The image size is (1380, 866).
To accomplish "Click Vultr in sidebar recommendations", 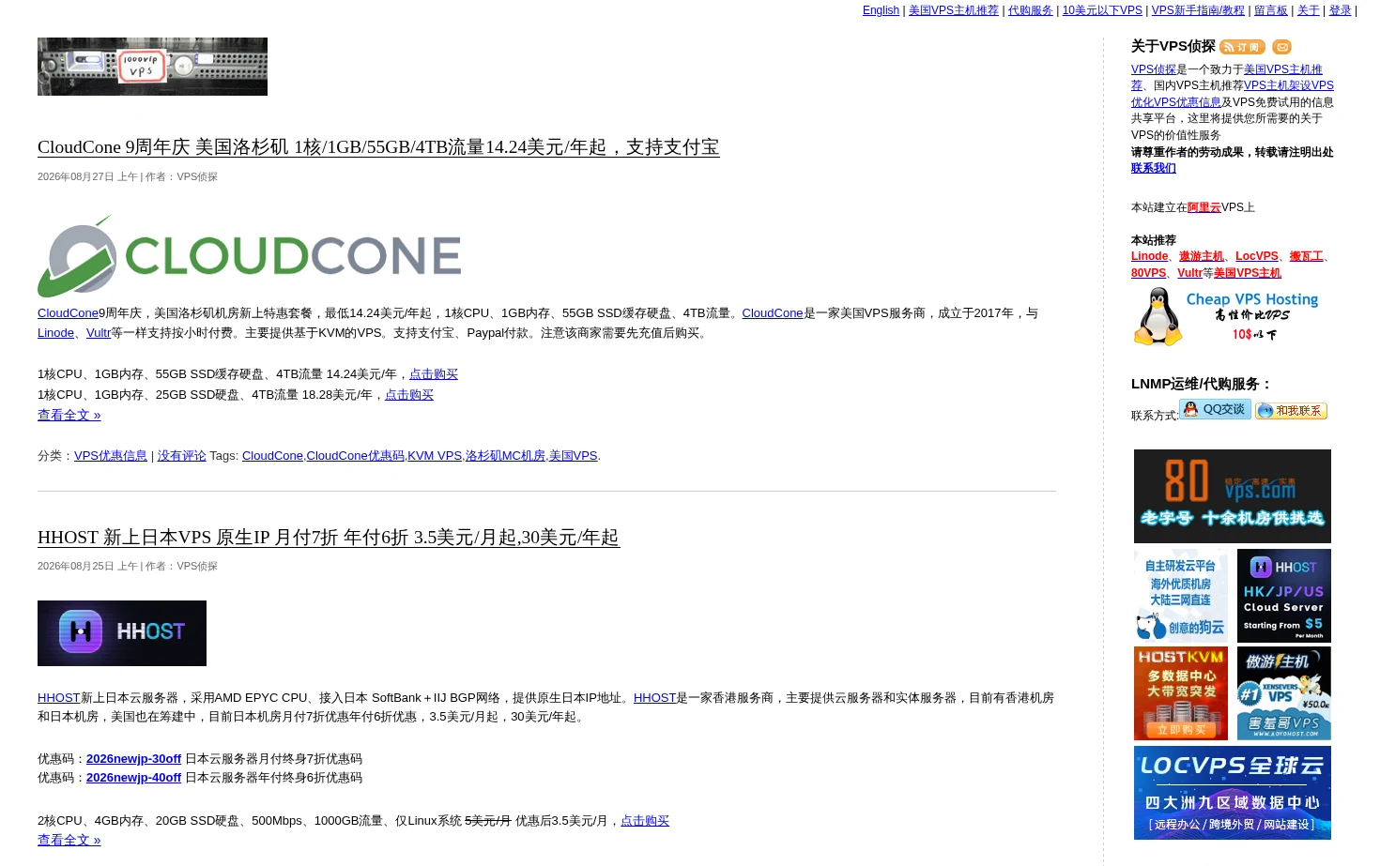I will pos(1189,273).
